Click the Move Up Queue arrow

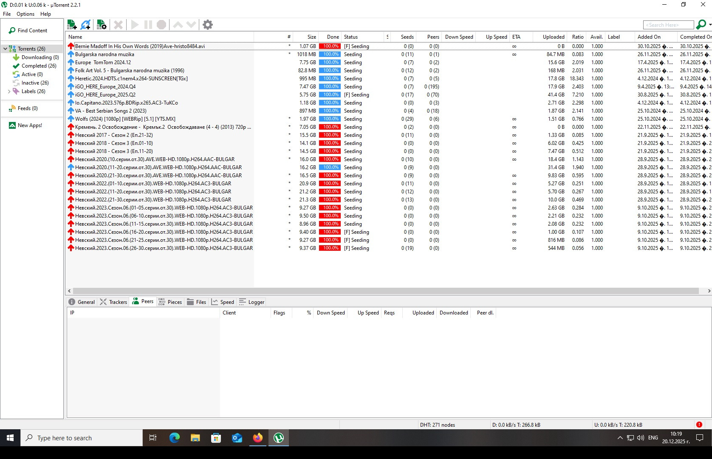tap(178, 25)
